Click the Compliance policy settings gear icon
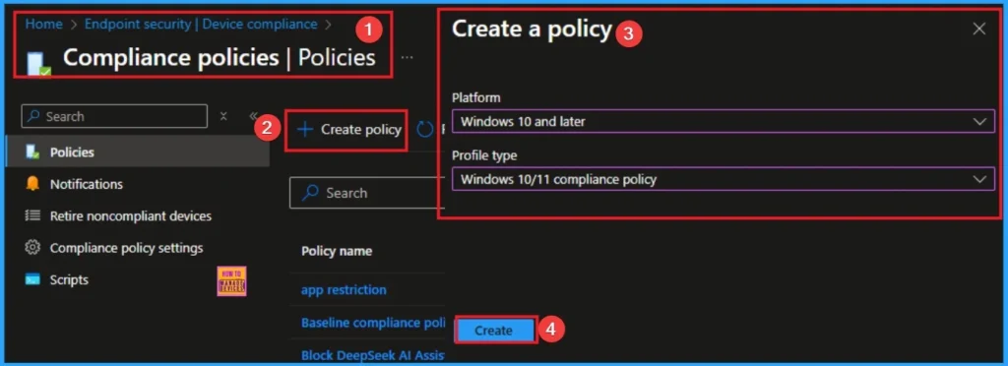 (32, 247)
